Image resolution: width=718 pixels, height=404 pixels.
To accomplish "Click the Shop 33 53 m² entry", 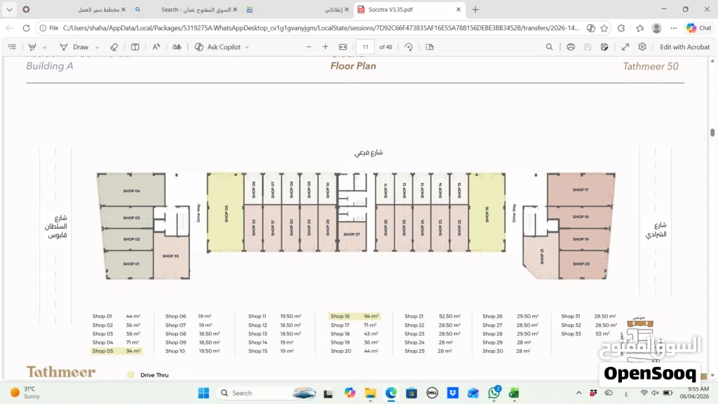I will pos(585,333).
